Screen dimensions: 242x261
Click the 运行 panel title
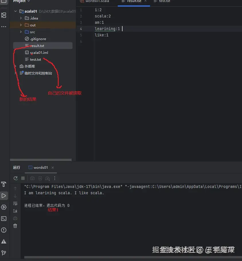click(x=17, y=167)
